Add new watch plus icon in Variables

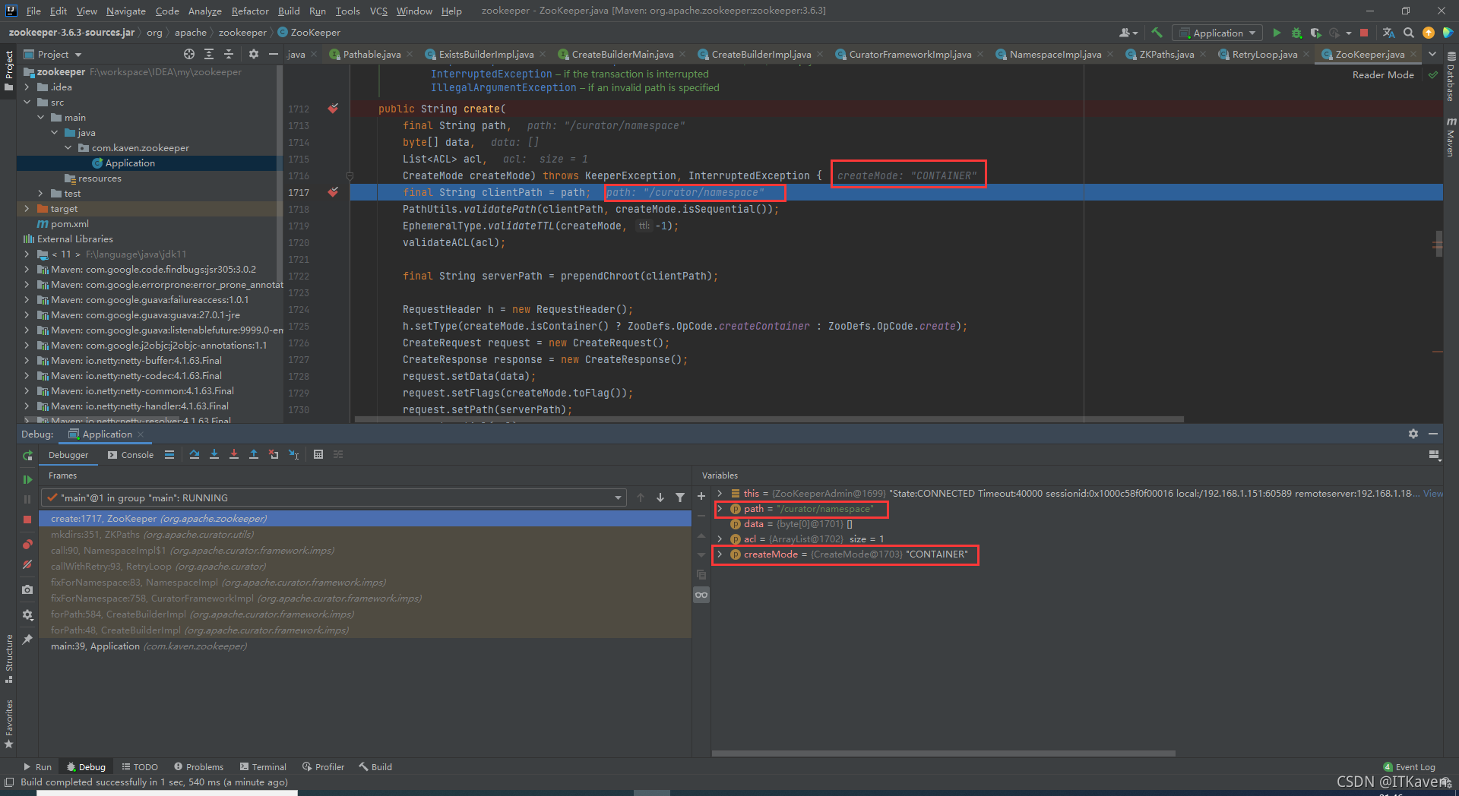tap(701, 497)
